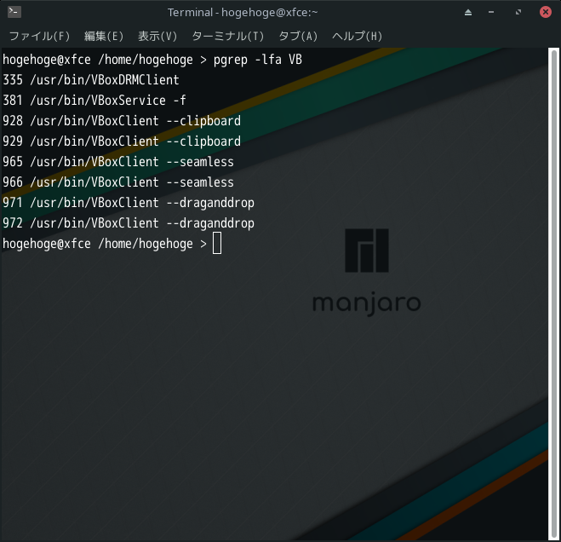Open the 編集(E) menu
The height and width of the screenshot is (542, 561).
tap(104, 36)
